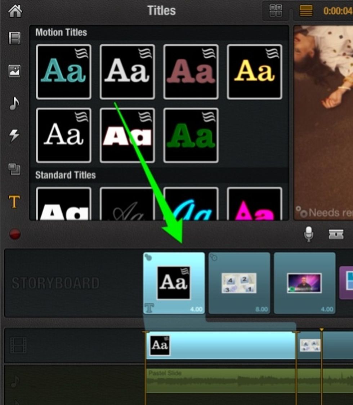Expand the Standard Titles section
Image resolution: width=353 pixels, height=405 pixels.
[x=65, y=175]
